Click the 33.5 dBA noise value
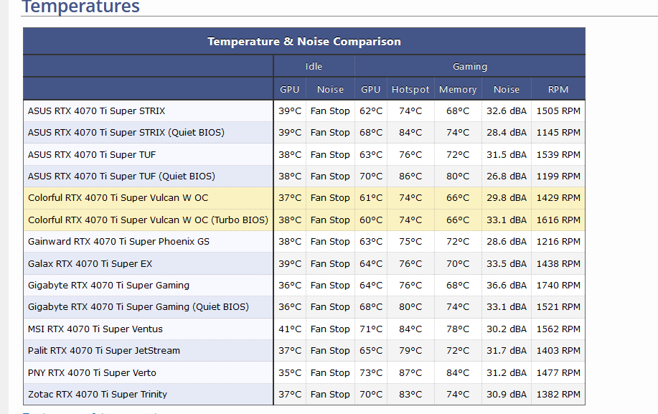Image resolution: width=658 pixels, height=414 pixels. tap(507, 264)
